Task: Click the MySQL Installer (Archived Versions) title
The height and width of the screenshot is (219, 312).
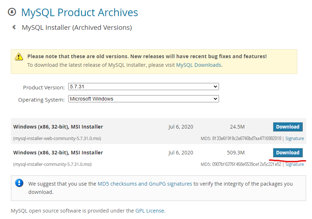Action: click(x=76, y=27)
